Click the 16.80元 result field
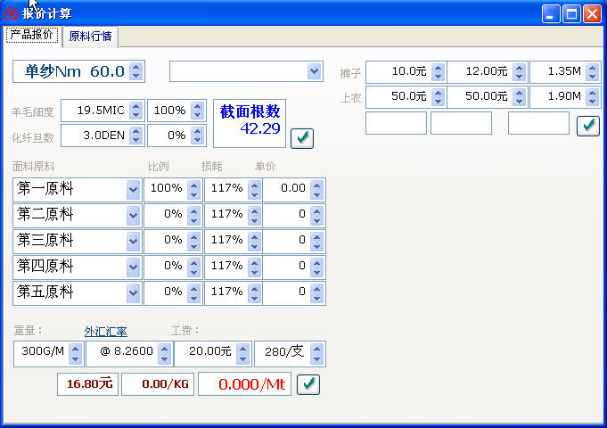Viewport: 607px width, 428px height. (x=88, y=384)
